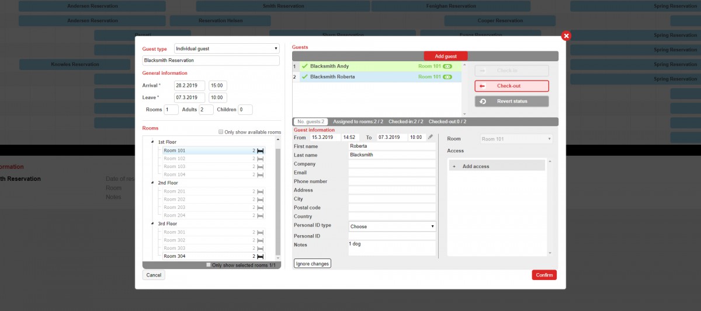
Task: Close the reservation dialog with the red X
Action: [x=565, y=36]
